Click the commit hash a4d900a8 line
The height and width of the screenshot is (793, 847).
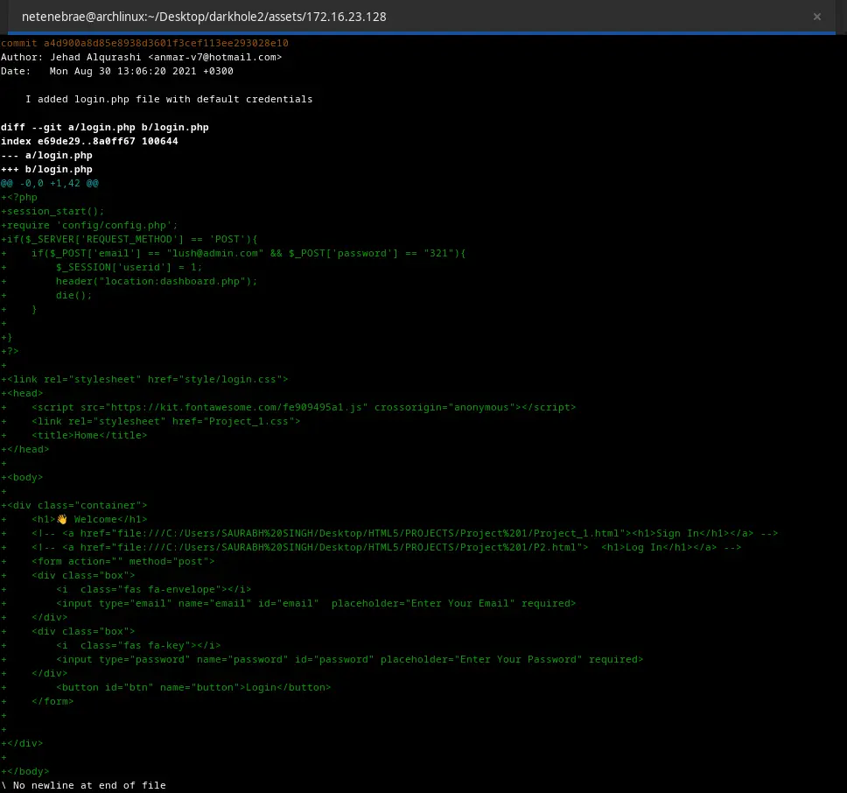(144, 43)
